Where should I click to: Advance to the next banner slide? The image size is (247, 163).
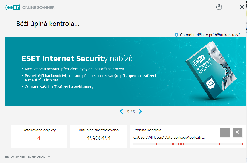point(140,111)
